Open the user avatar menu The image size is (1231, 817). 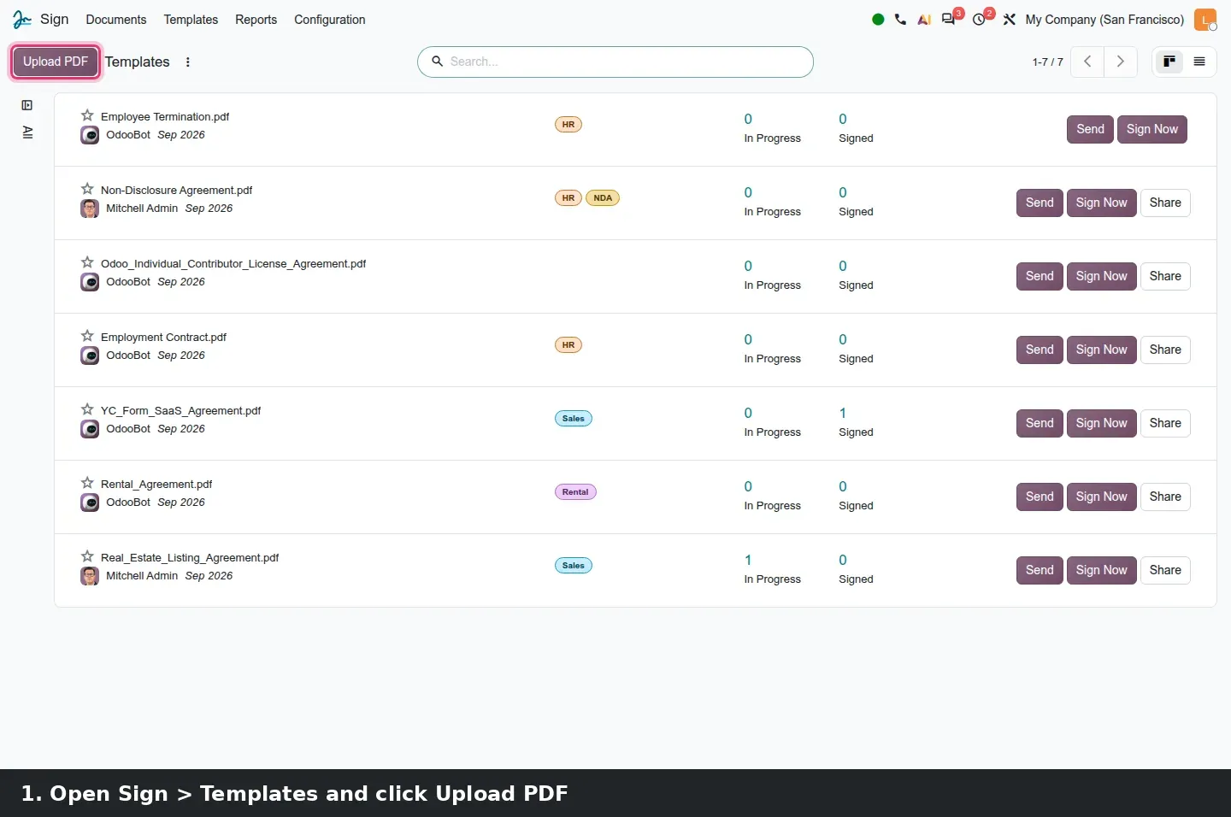tap(1205, 20)
